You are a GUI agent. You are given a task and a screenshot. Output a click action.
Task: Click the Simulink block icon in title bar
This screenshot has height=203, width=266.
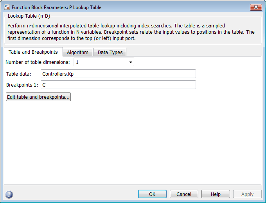(7, 7)
